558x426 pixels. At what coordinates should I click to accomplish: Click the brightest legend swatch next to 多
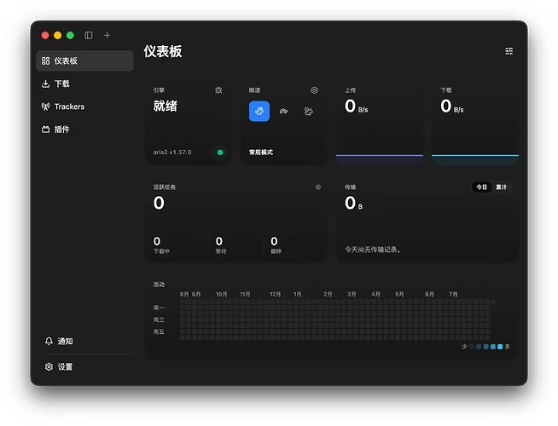click(x=500, y=347)
